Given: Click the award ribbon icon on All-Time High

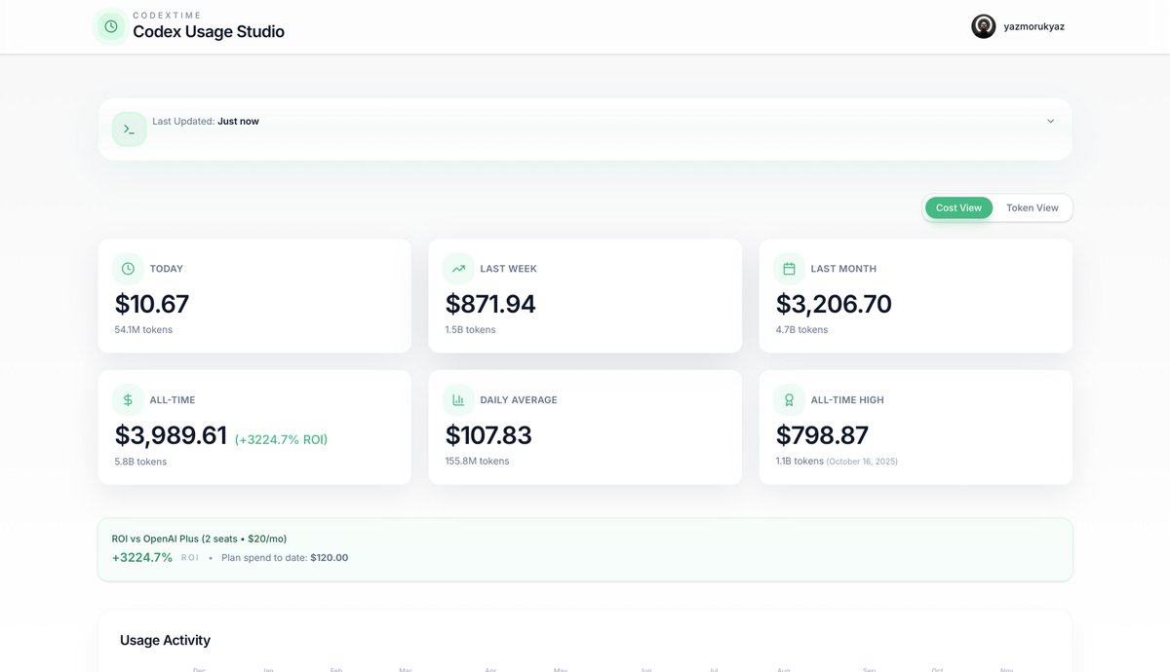Looking at the screenshot, I should coord(789,400).
